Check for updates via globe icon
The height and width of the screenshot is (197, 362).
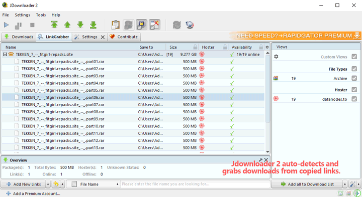click(190, 25)
